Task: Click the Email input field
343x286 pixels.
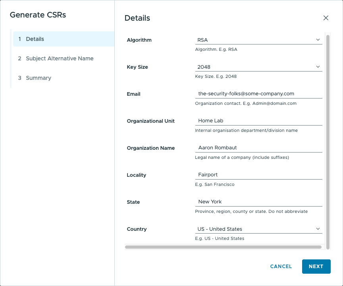Action: click(258, 94)
